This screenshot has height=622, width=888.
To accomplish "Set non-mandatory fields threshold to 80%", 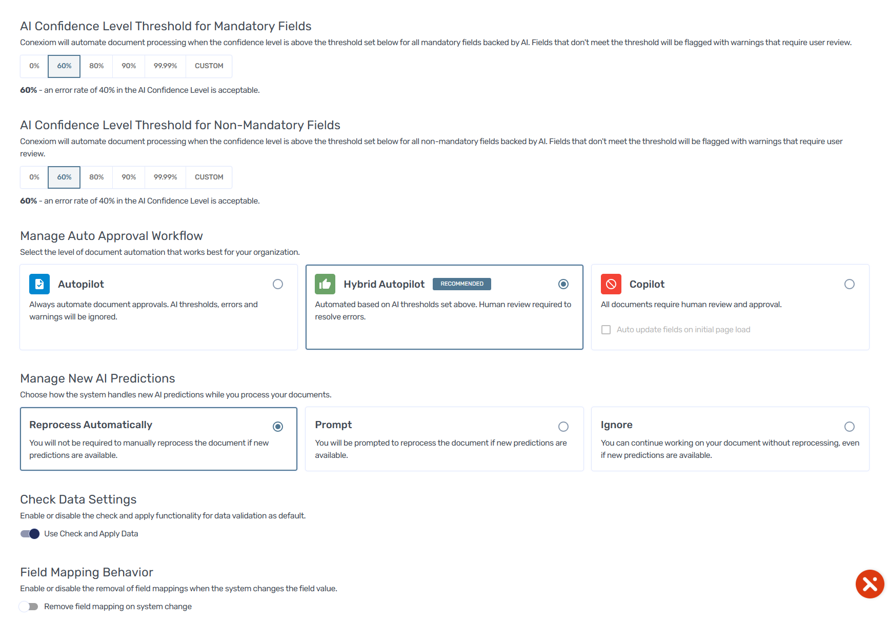I will [96, 177].
